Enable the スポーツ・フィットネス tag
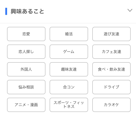 (x=69, y=105)
